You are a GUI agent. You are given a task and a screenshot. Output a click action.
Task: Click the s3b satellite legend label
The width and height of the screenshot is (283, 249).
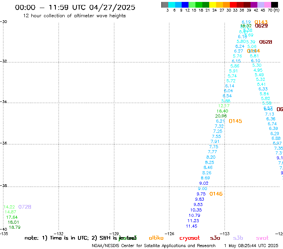click(x=238, y=238)
